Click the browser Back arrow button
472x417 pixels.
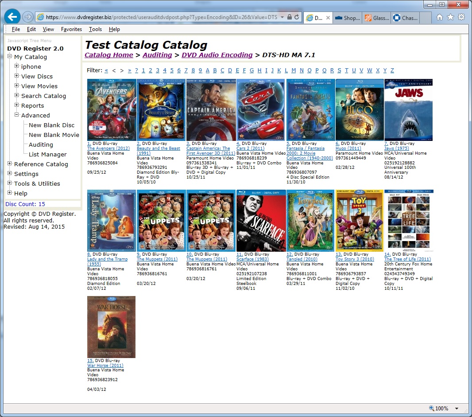(x=12, y=17)
